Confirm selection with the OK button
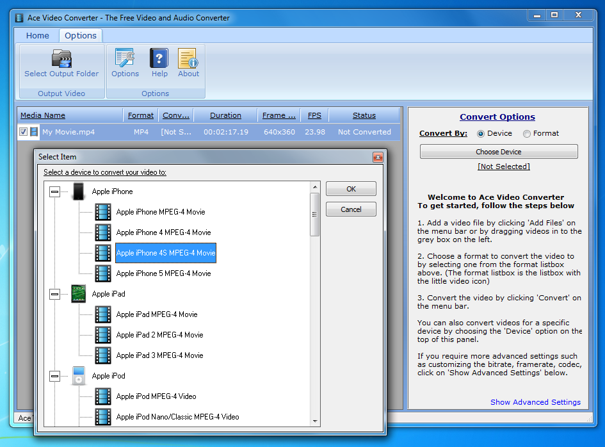Screen dimensions: 605x447 351,189
